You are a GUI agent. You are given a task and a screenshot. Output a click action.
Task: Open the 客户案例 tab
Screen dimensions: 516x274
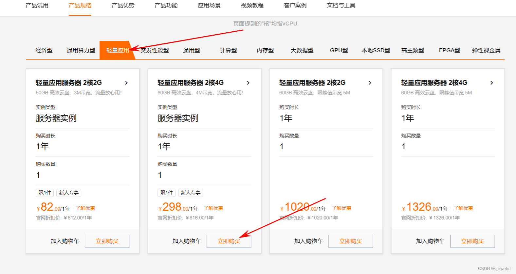pos(295,6)
